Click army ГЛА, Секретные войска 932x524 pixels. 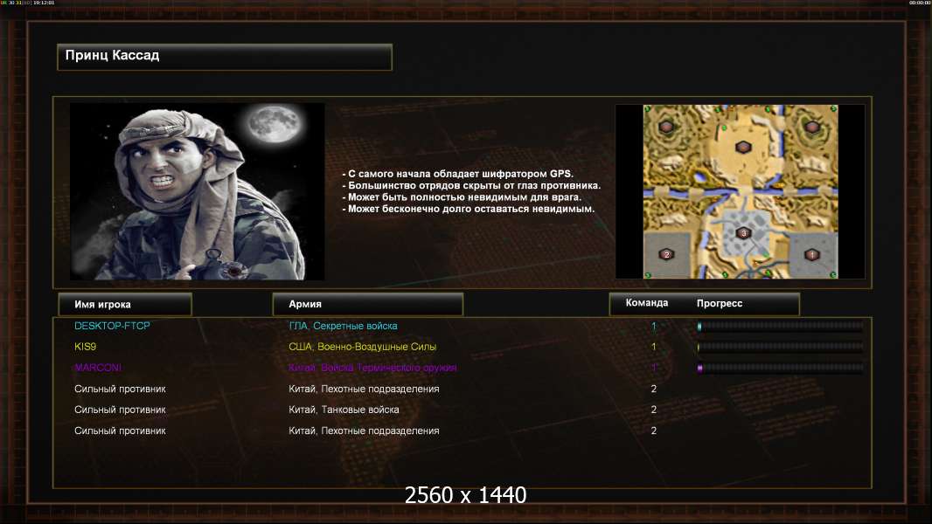pos(343,326)
